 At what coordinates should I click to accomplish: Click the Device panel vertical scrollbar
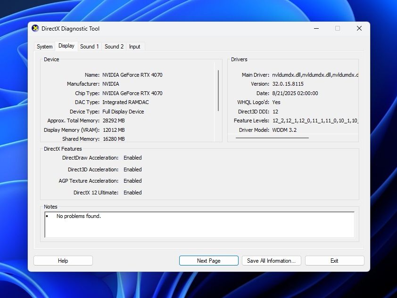click(218, 90)
